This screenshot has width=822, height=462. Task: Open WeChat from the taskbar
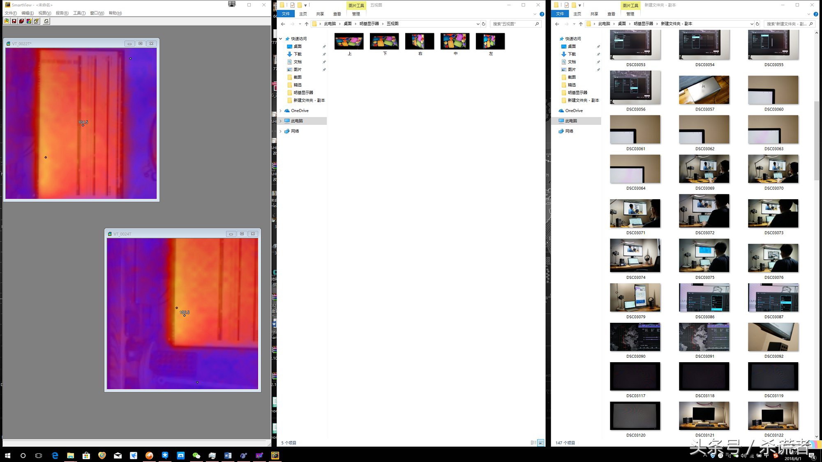196,455
